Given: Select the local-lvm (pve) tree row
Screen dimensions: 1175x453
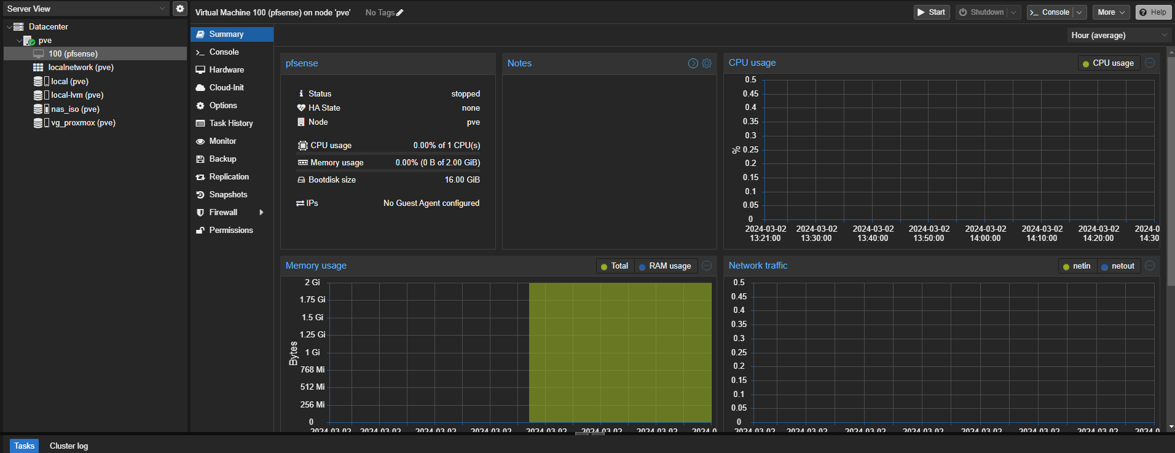Looking at the screenshot, I should [95, 95].
